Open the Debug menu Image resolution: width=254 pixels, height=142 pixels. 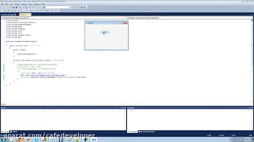pos(24,4)
